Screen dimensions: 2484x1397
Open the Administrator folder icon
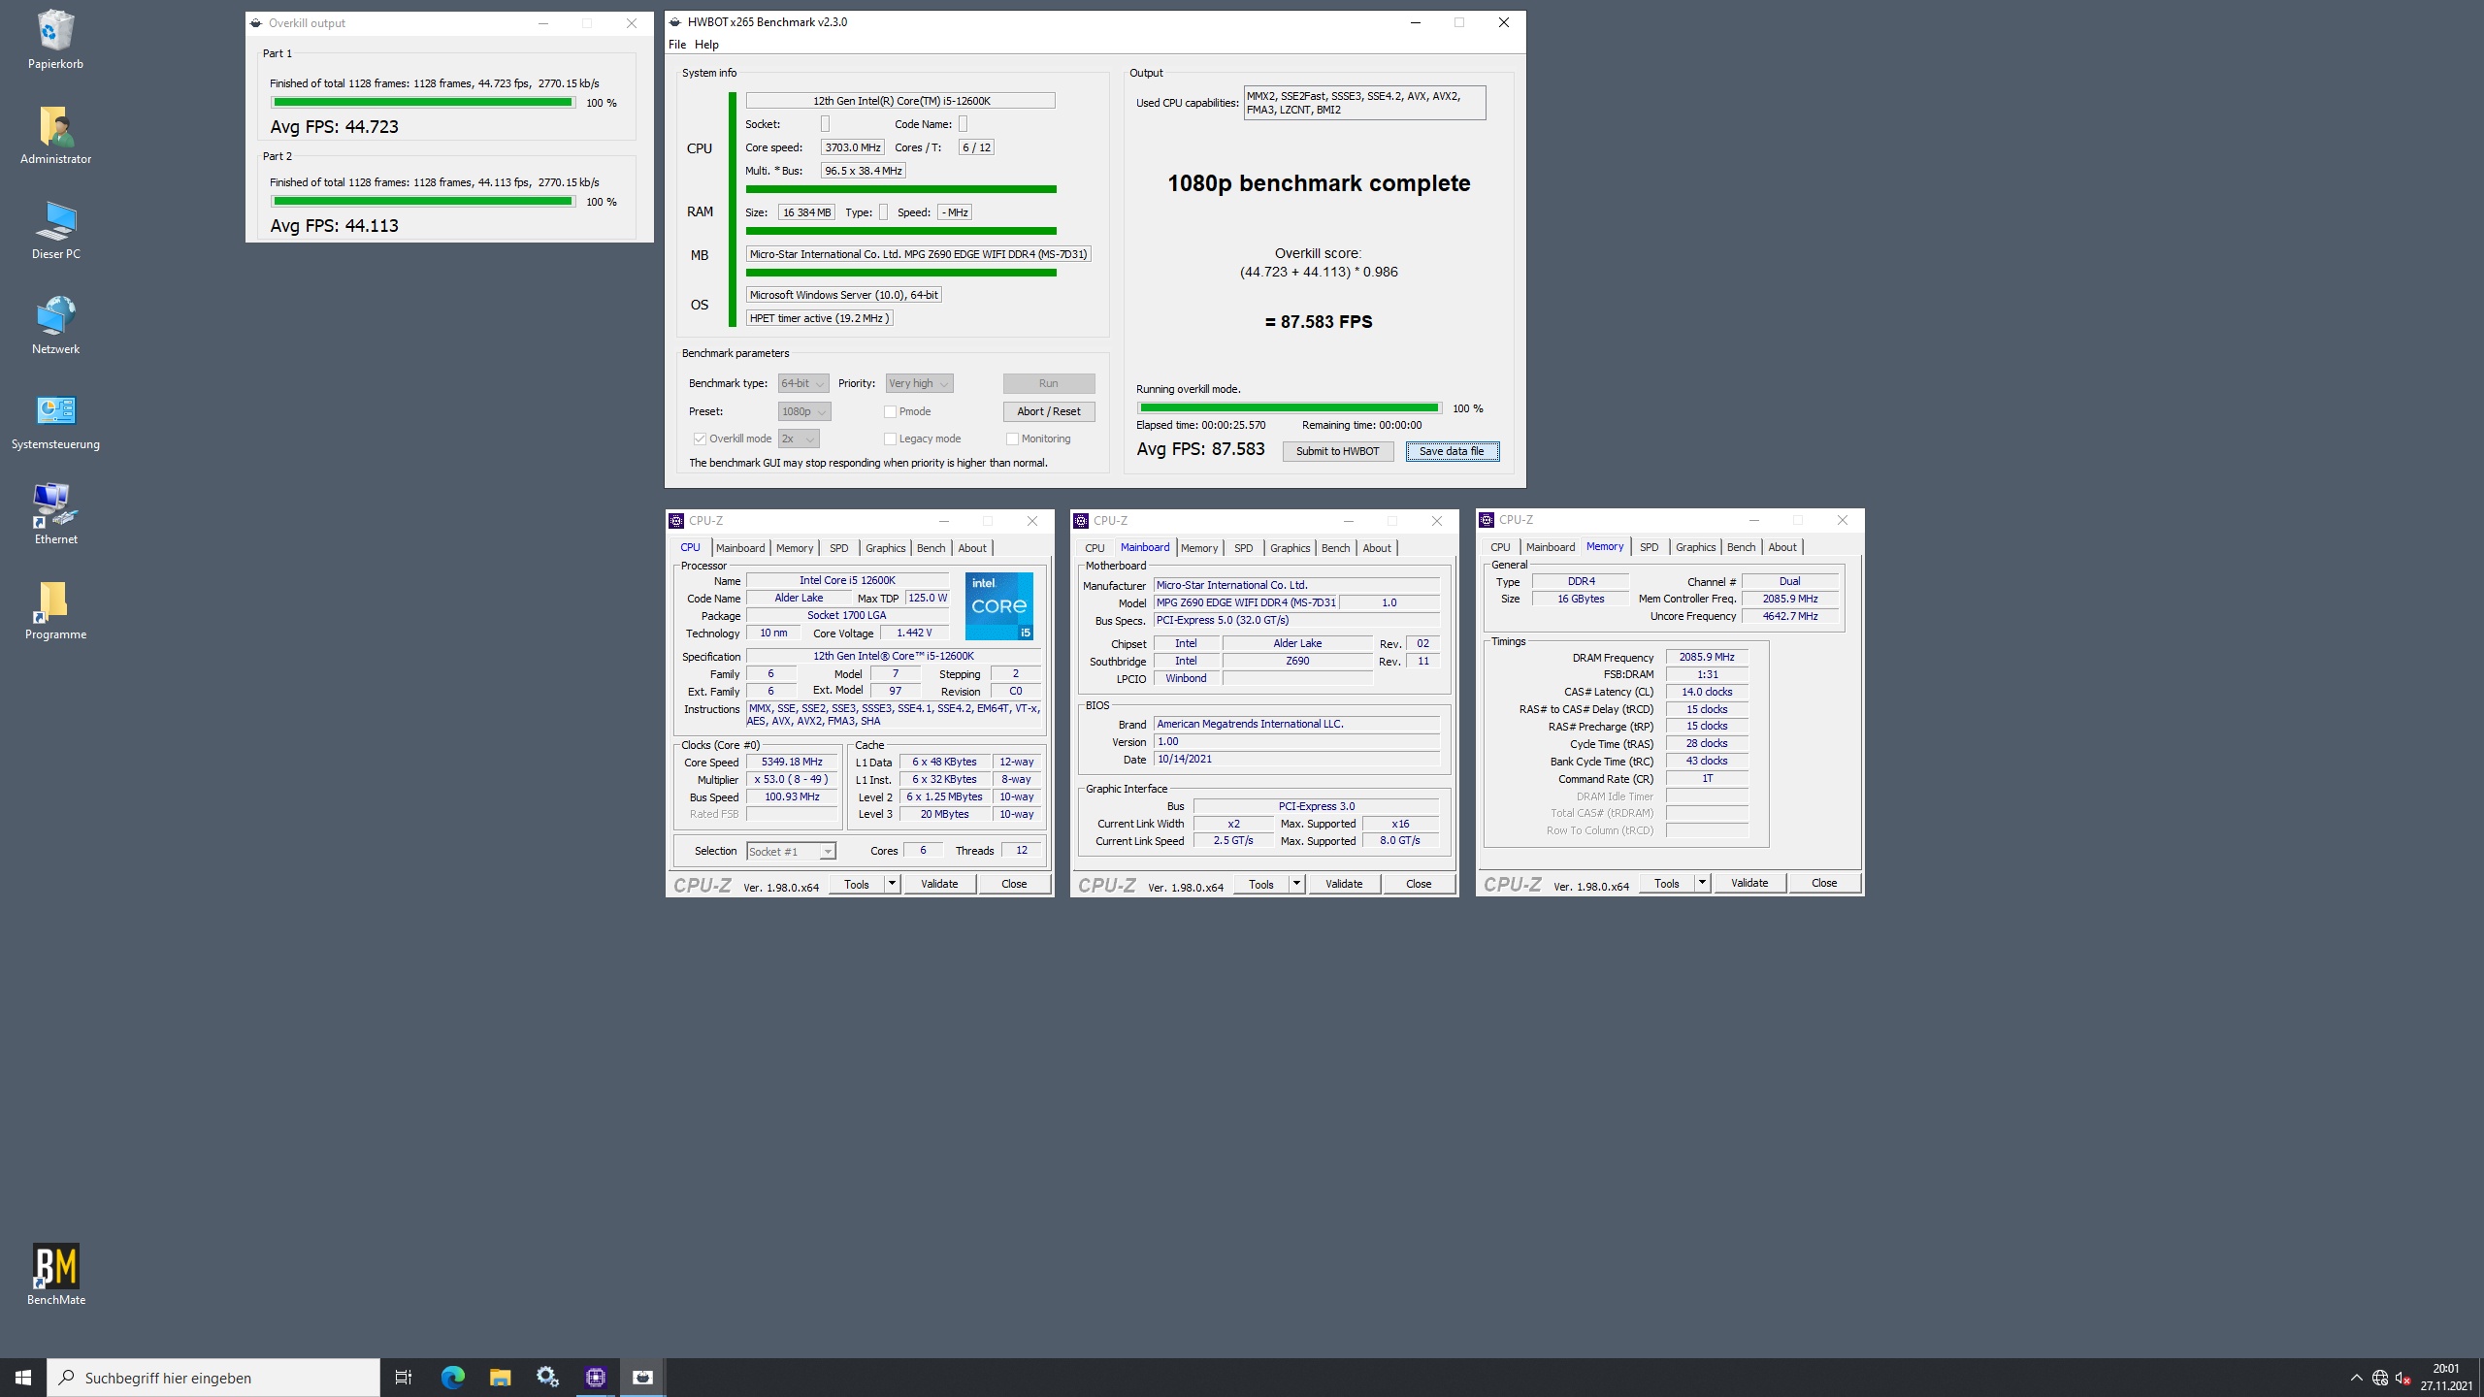click(x=55, y=136)
